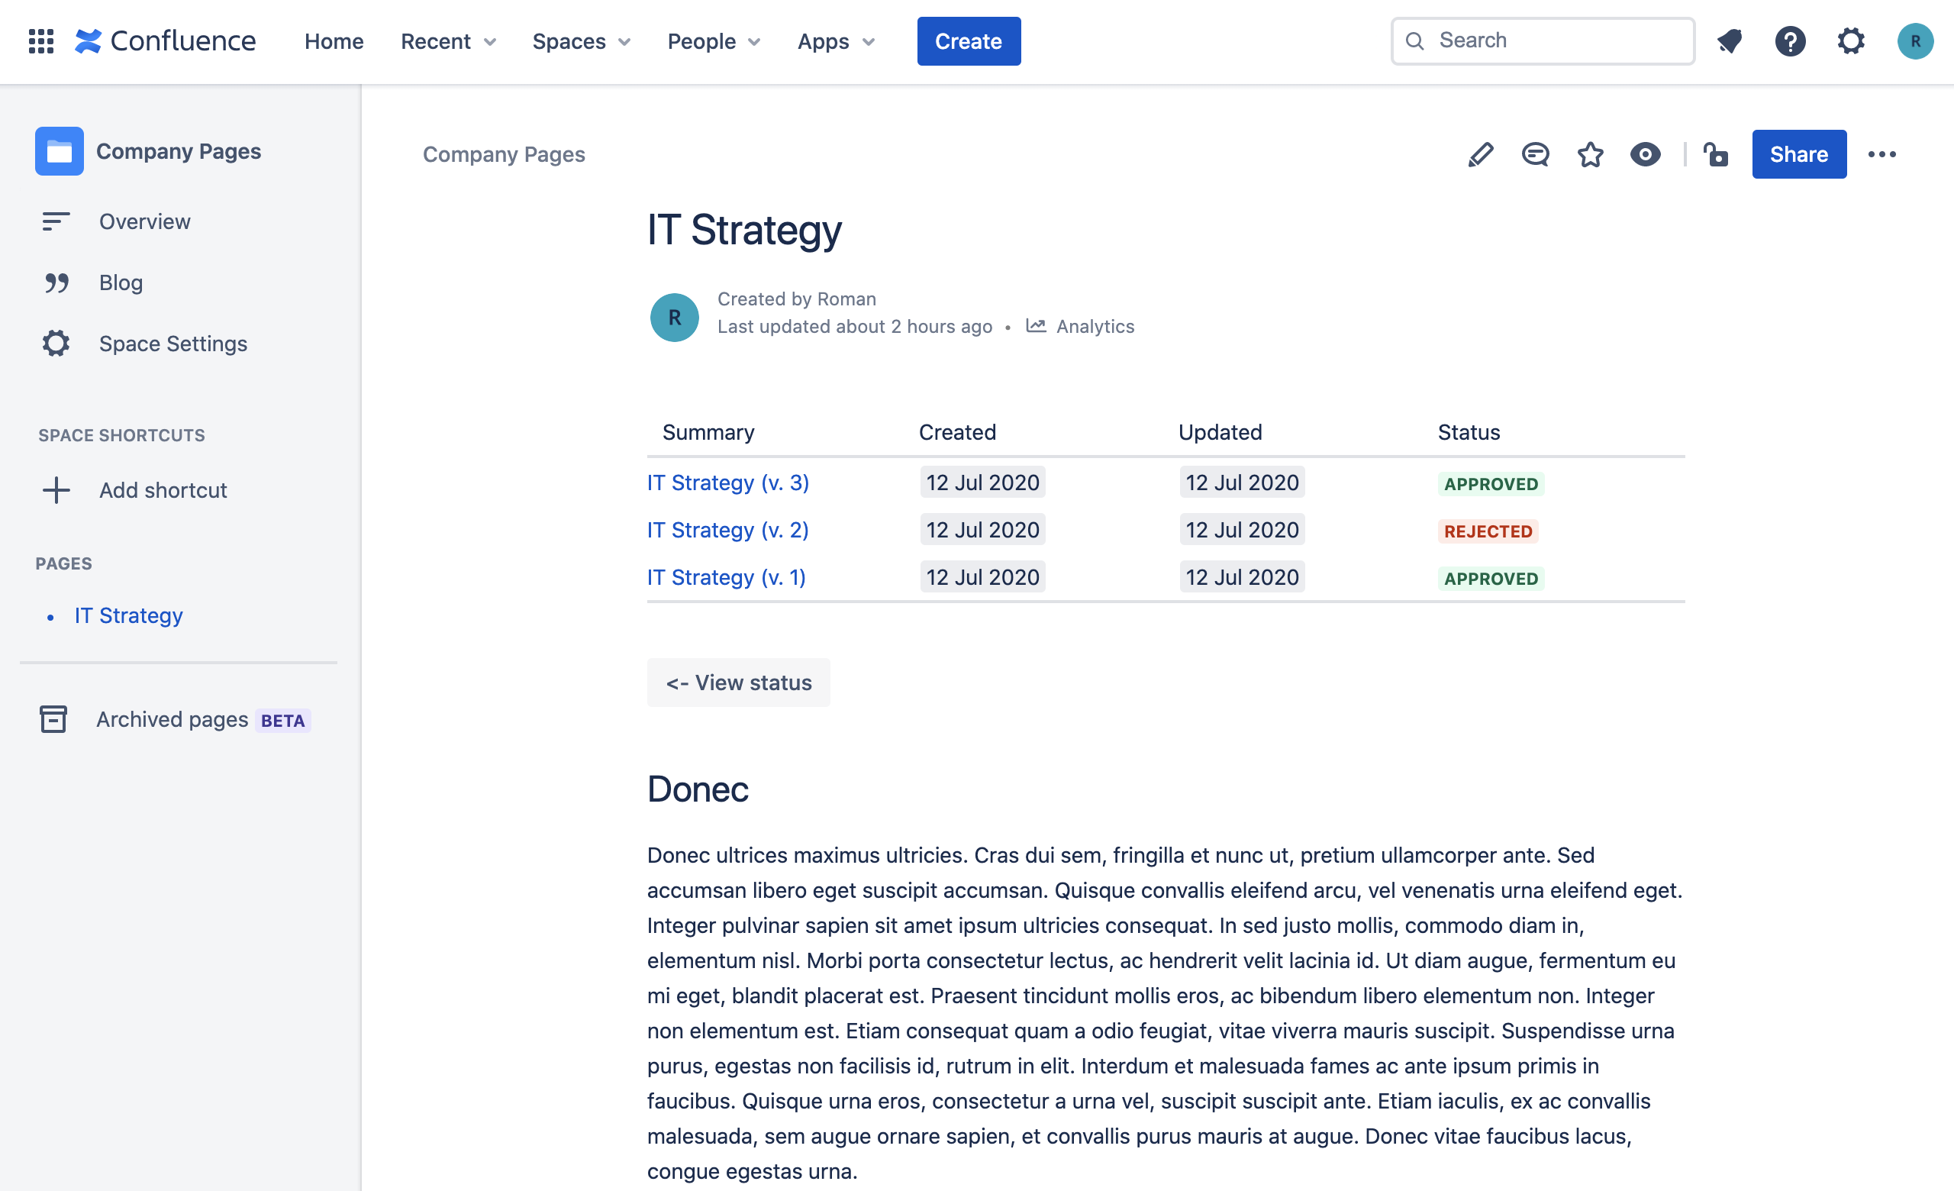Viewport: 1954px width, 1191px height.
Task: Expand the Recent dropdown
Action: pos(448,41)
